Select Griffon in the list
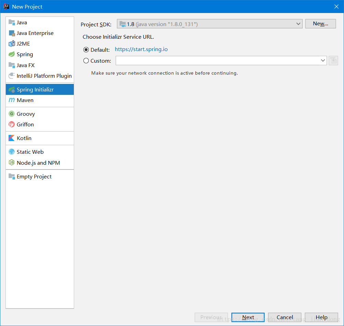Viewport: 344px width, 326px height. coord(40,125)
